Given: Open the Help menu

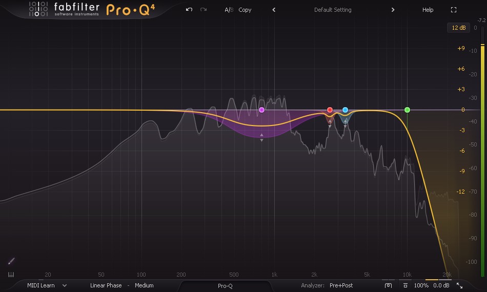Looking at the screenshot, I should pyautogui.click(x=428, y=10).
